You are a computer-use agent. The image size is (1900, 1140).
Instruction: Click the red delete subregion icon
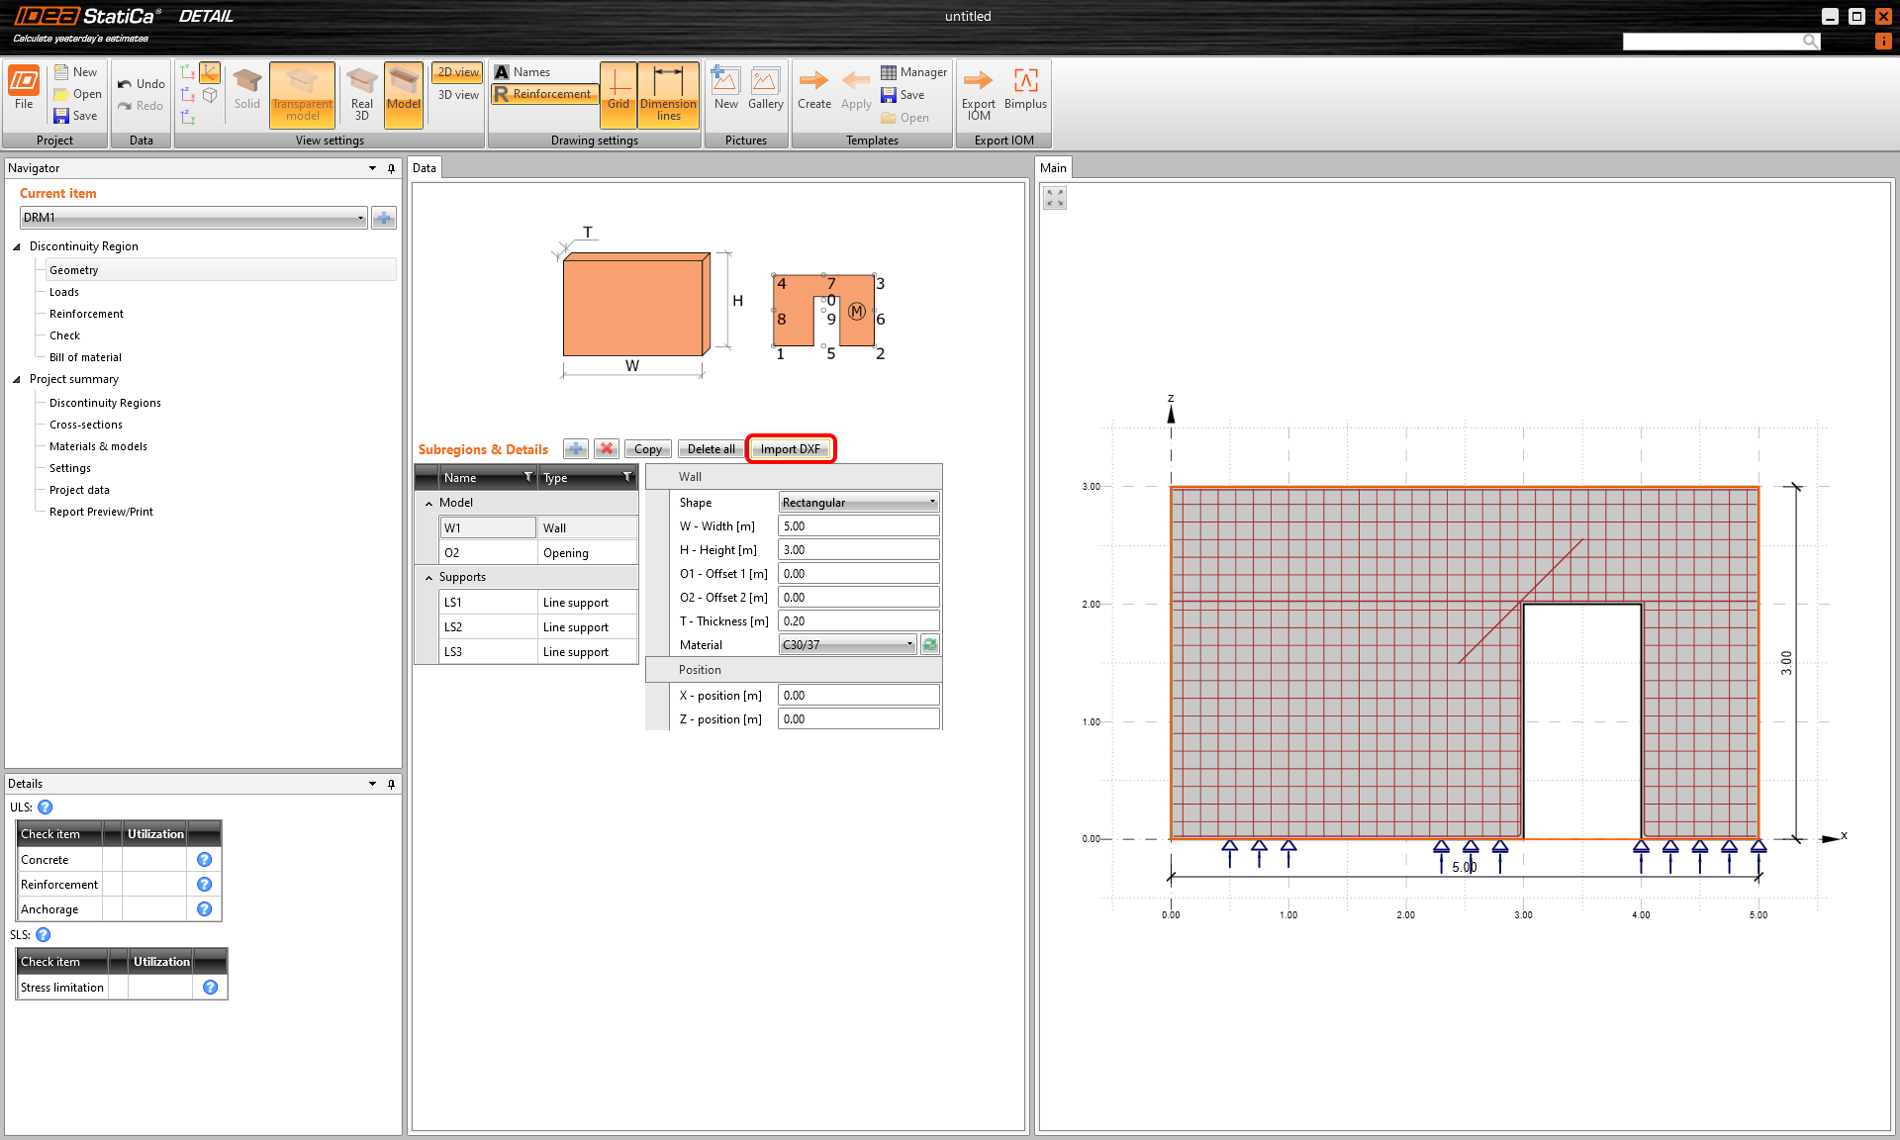tap(607, 449)
